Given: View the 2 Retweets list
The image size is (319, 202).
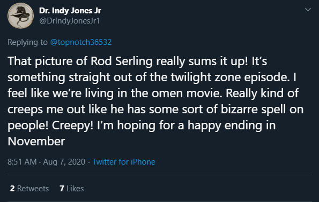Looking at the screenshot, I should coord(29,189).
